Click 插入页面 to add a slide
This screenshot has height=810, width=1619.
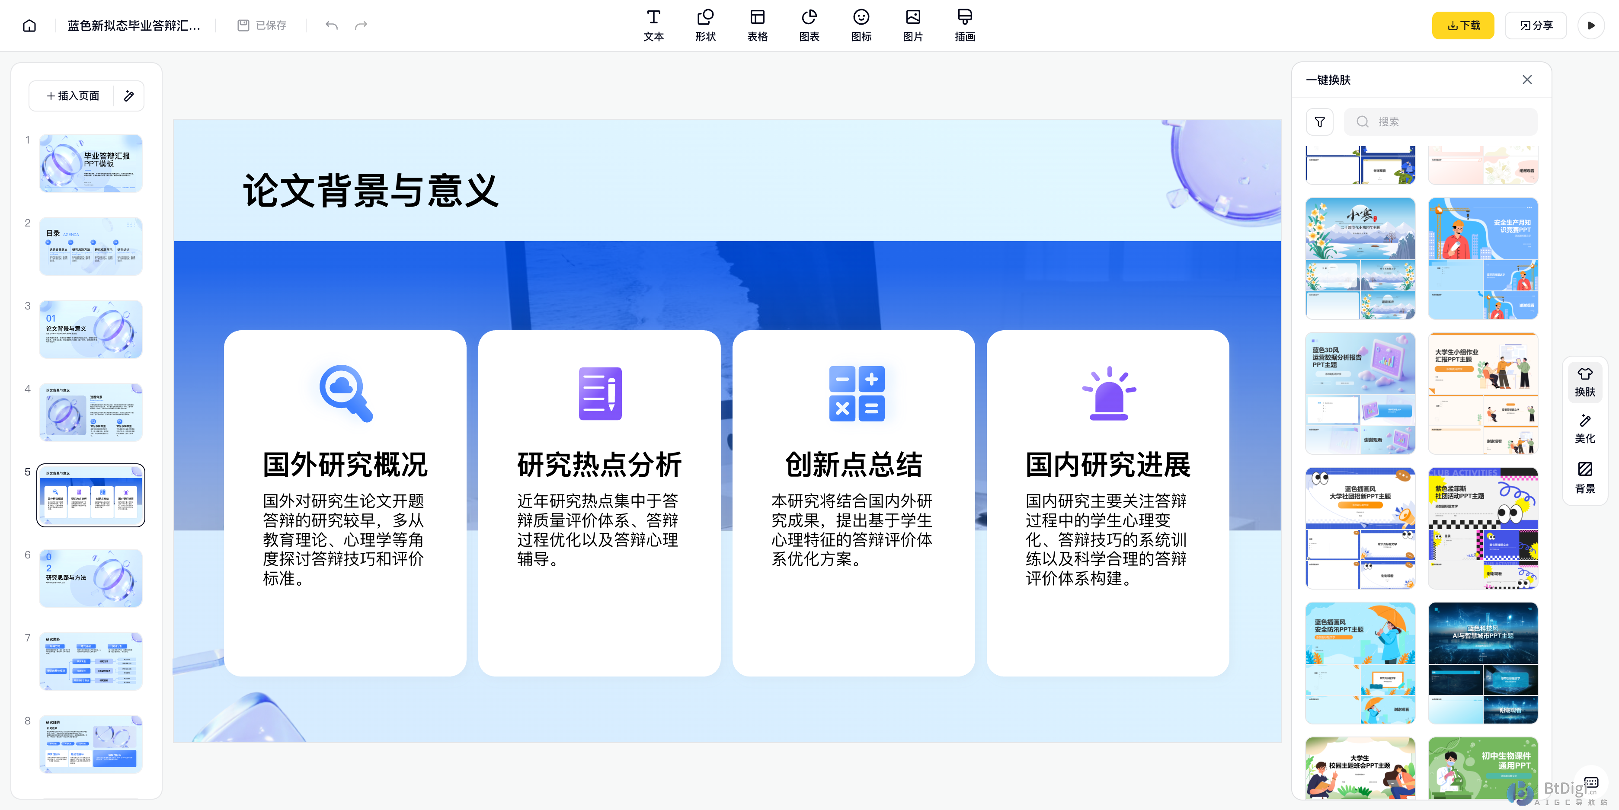tap(72, 96)
